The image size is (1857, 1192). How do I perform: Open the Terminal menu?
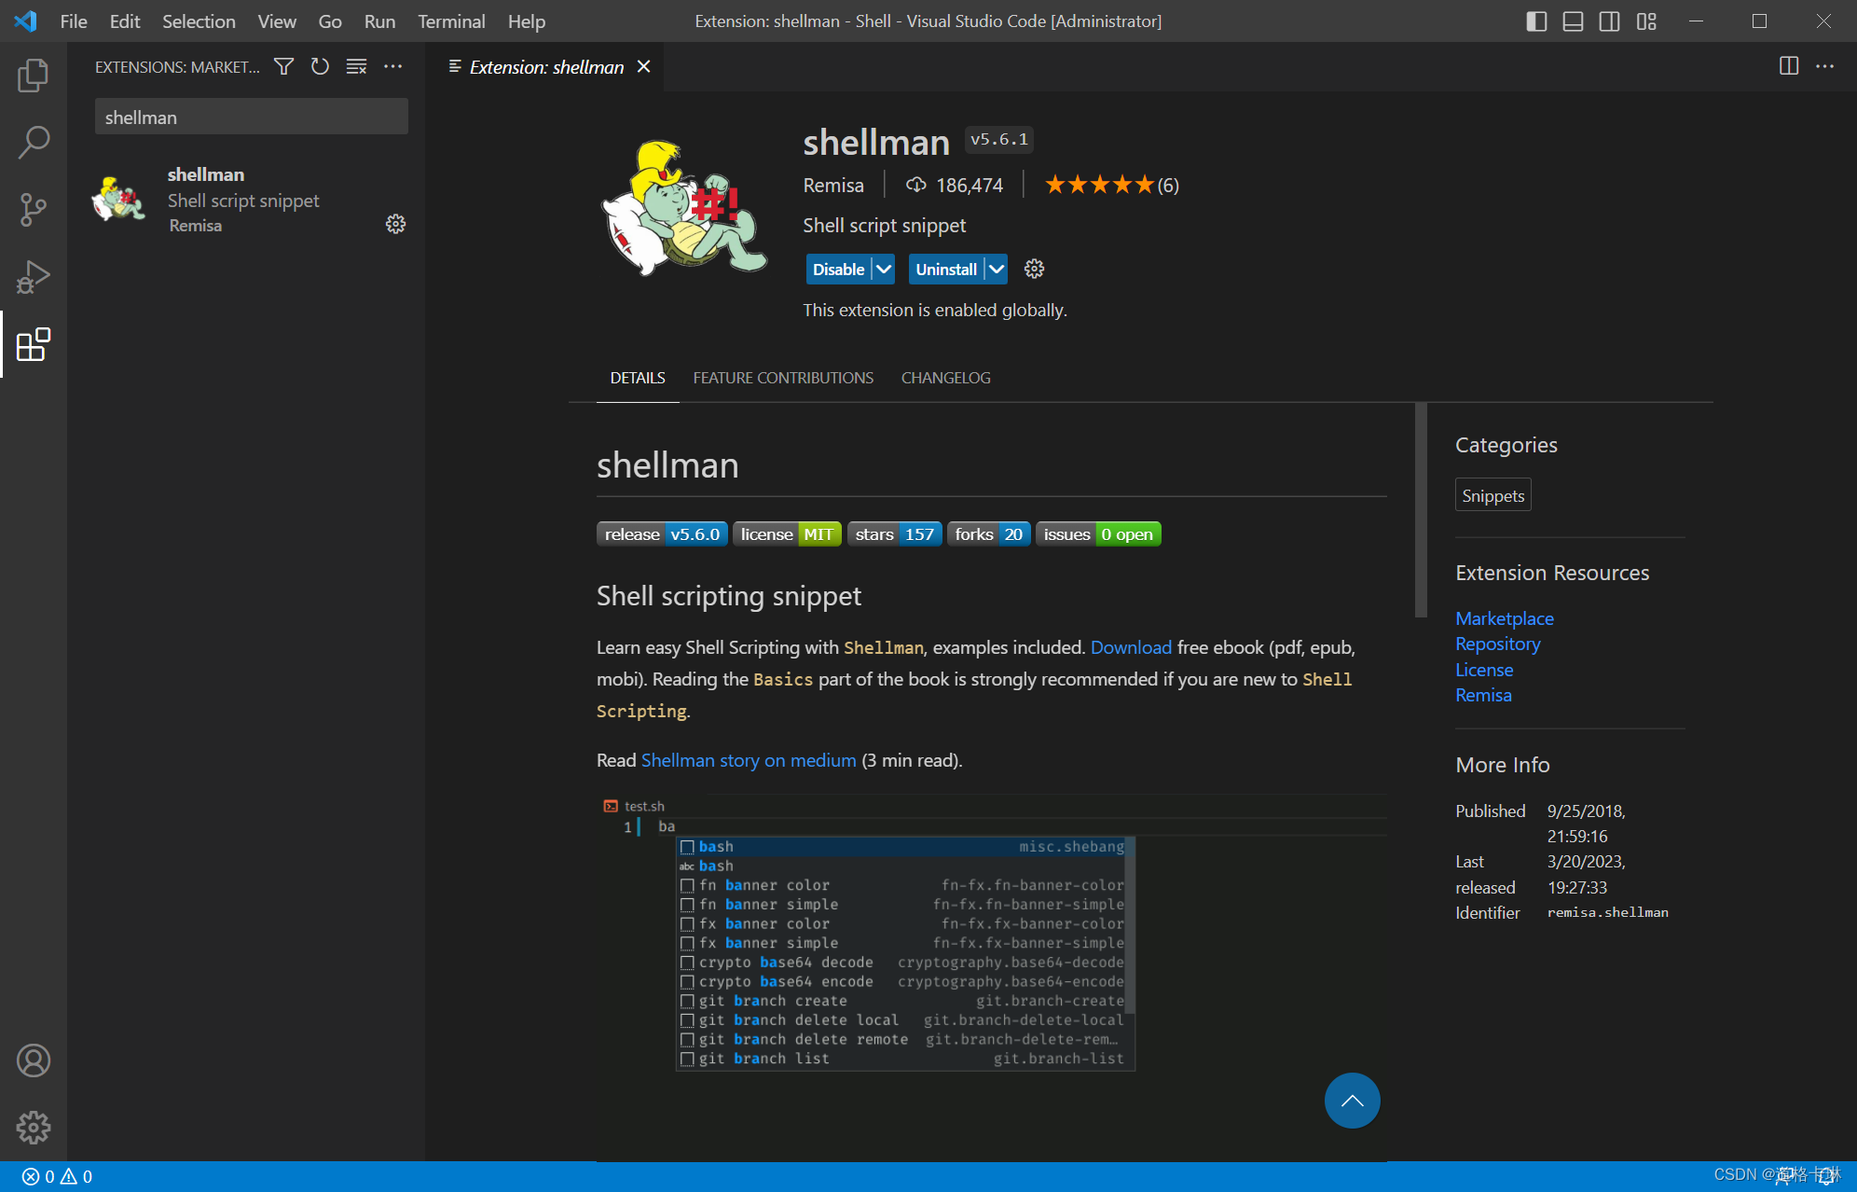coord(451,21)
